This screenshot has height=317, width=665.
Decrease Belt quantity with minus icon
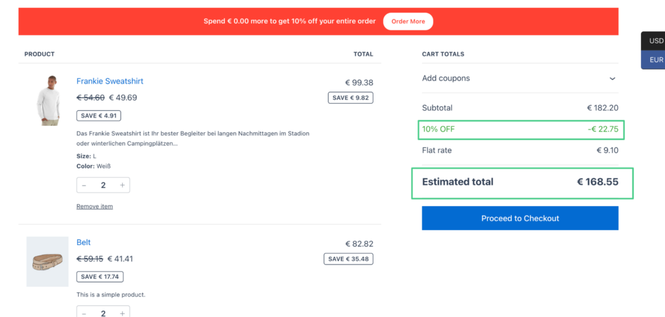coord(84,313)
